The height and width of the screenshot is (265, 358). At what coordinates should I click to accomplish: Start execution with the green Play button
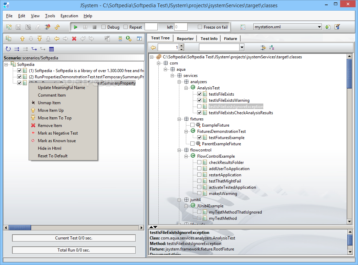click(x=76, y=27)
